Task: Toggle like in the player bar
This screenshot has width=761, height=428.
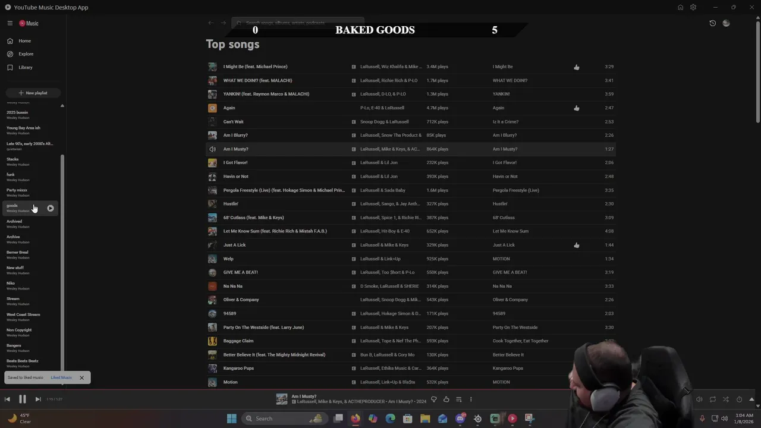Action: pos(446,399)
